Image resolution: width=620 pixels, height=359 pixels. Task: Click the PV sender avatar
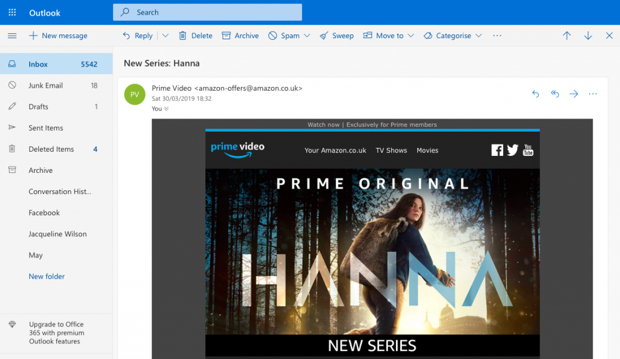click(x=134, y=94)
